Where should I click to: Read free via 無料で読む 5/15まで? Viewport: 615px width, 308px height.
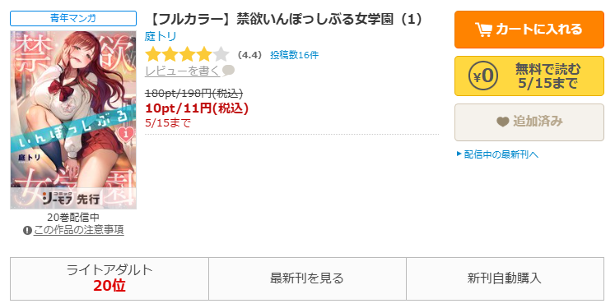529,76
